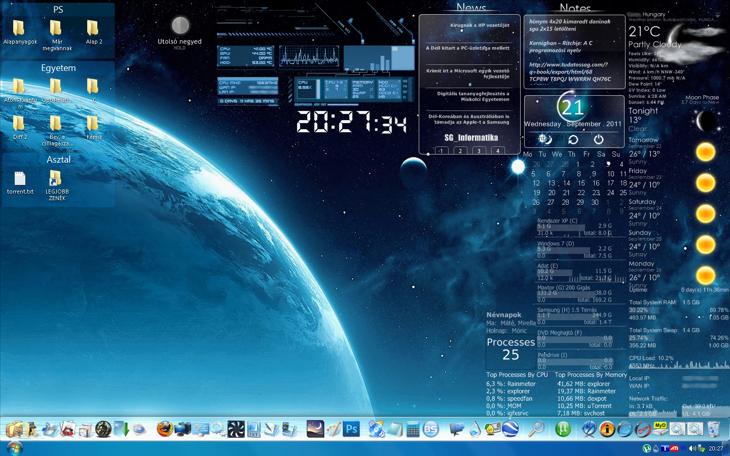This screenshot has height=456, width=730.
Task: Switch to news page 2 tab
Action: pyautogui.click(x=460, y=150)
